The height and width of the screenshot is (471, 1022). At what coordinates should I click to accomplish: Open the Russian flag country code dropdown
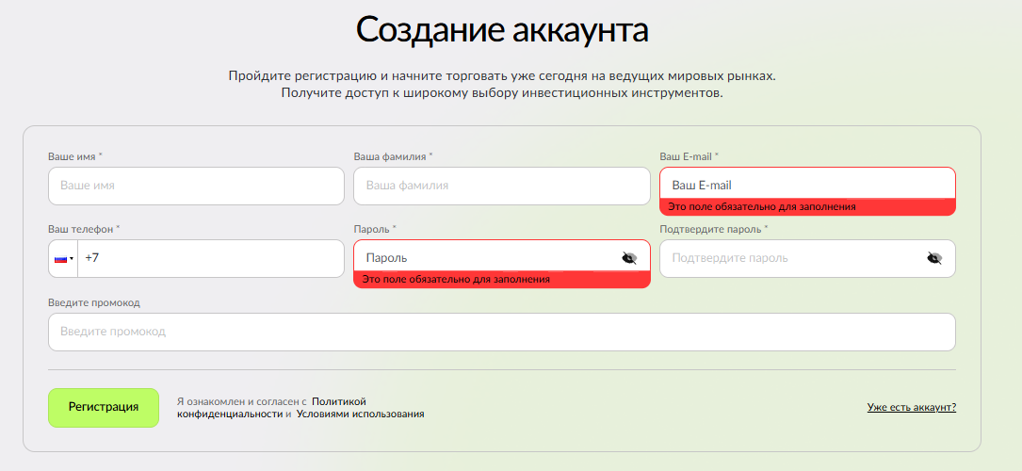pos(63,259)
